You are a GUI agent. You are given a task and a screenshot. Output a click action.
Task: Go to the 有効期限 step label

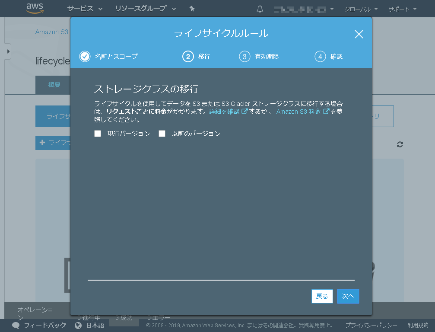pos(267,57)
